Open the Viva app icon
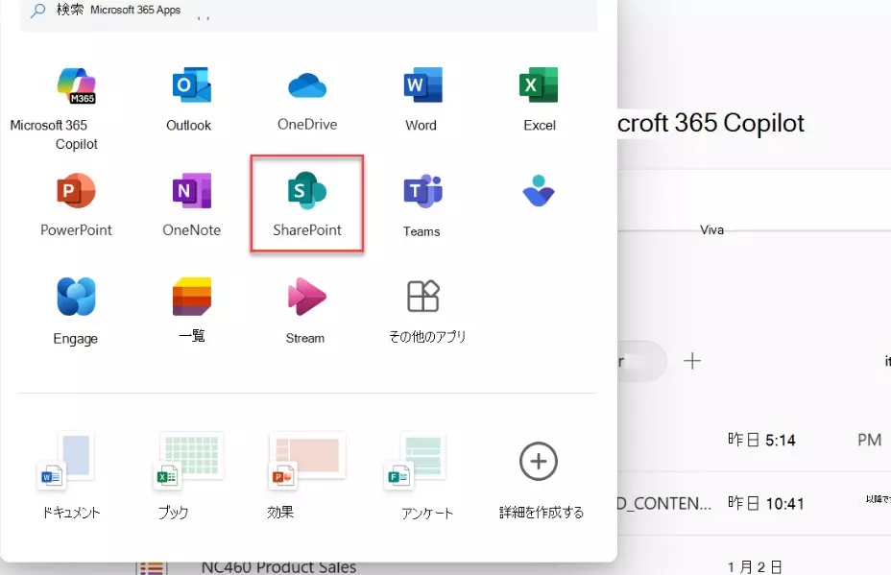 click(x=538, y=191)
